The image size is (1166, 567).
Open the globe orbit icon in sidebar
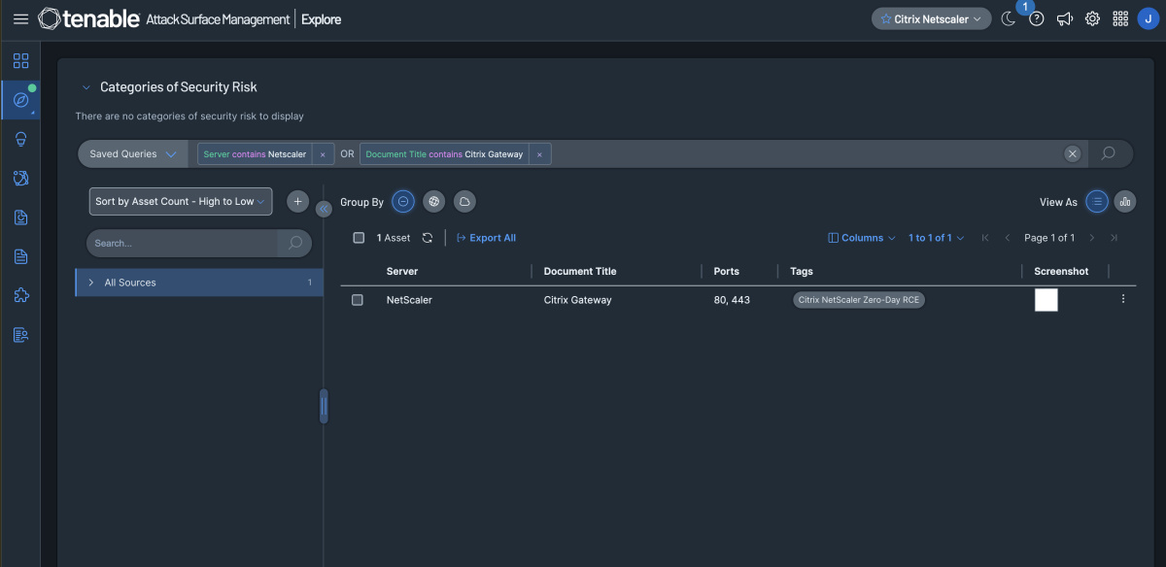pyautogui.click(x=20, y=178)
